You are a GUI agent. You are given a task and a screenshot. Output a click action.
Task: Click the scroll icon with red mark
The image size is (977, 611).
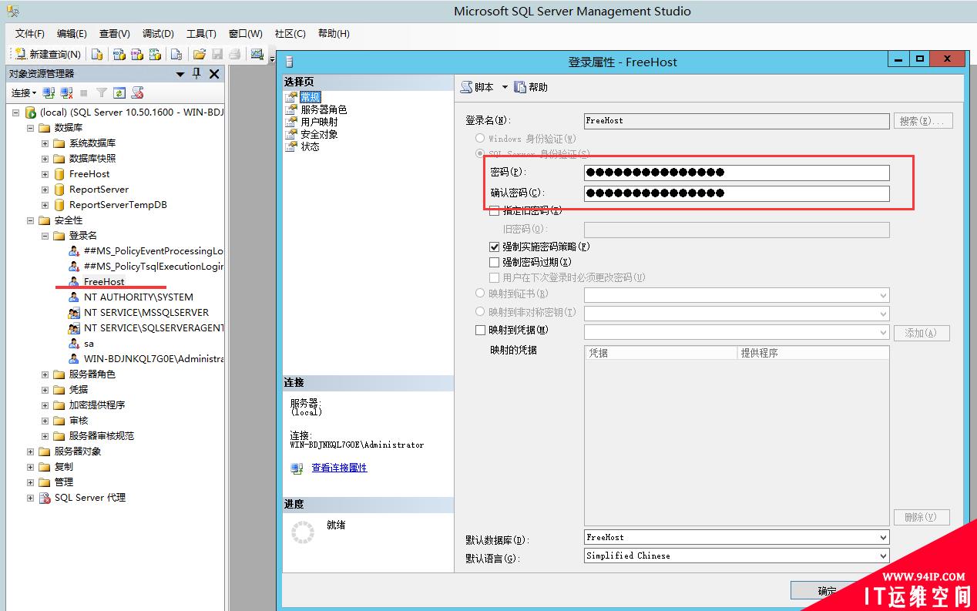[x=138, y=92]
